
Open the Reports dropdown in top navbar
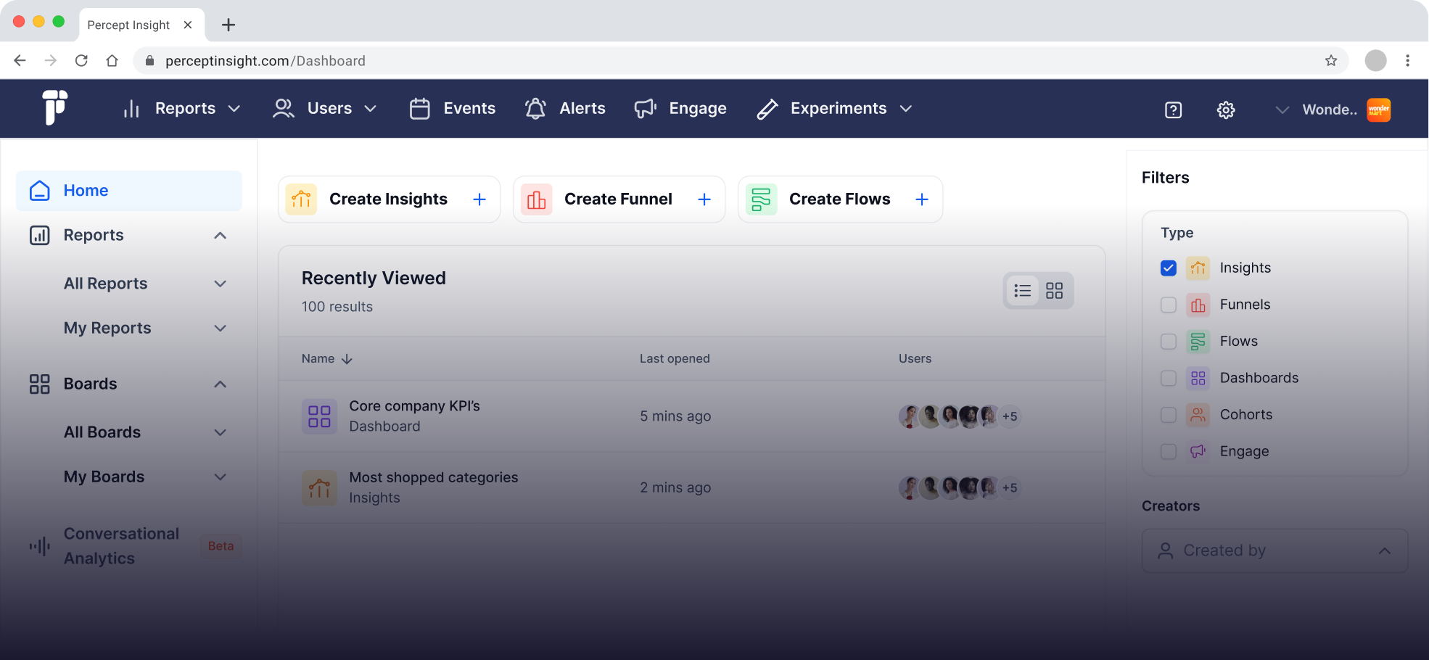pos(181,109)
